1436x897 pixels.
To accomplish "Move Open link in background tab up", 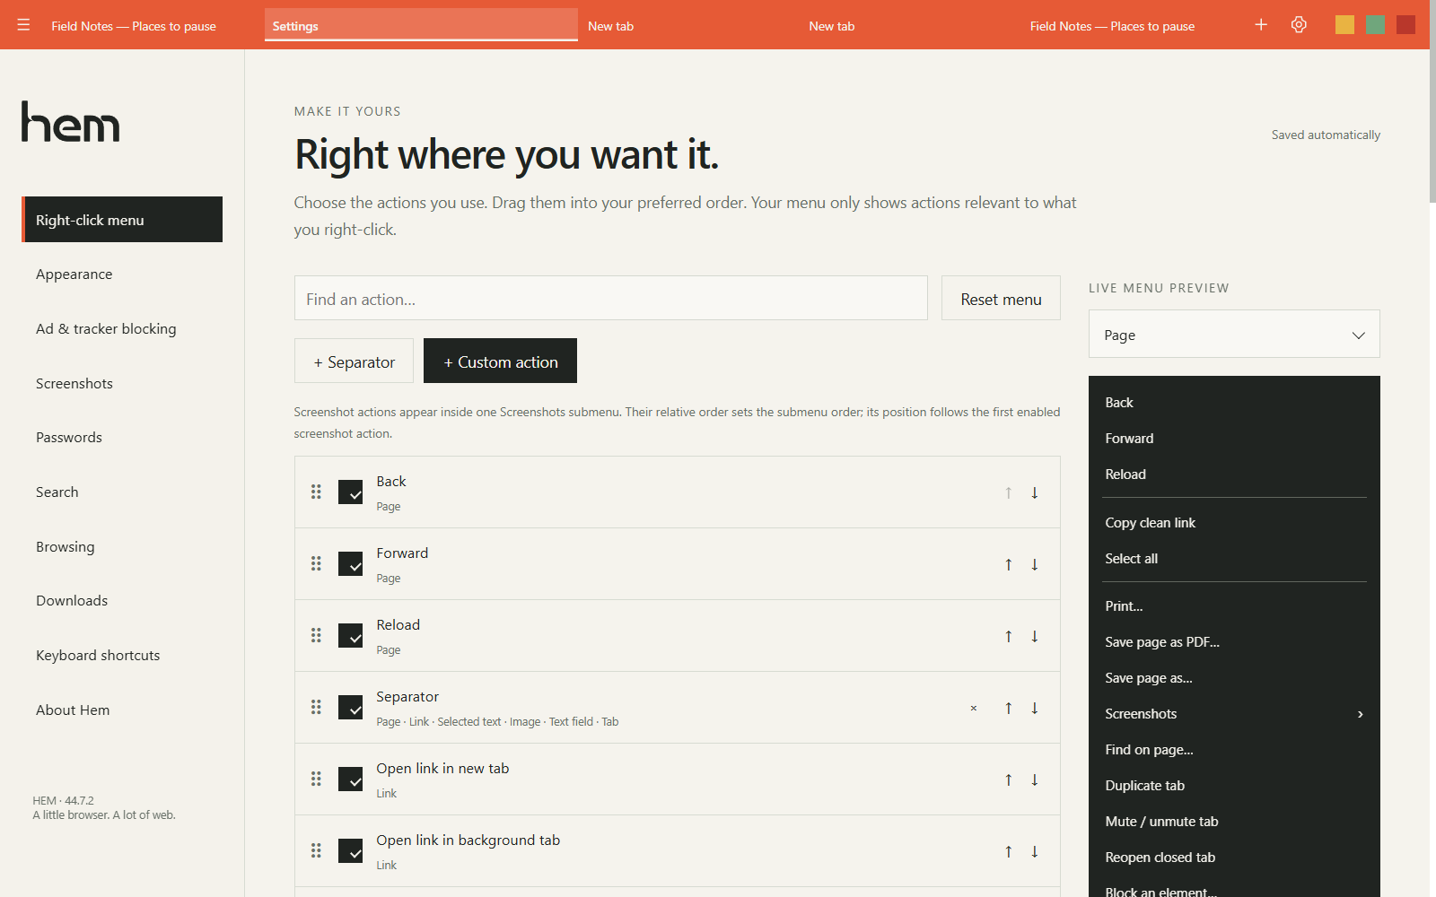I will point(1009,851).
